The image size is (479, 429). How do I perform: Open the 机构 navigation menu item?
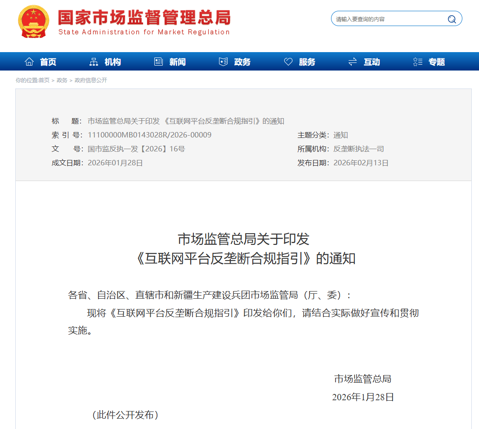pyautogui.click(x=113, y=62)
